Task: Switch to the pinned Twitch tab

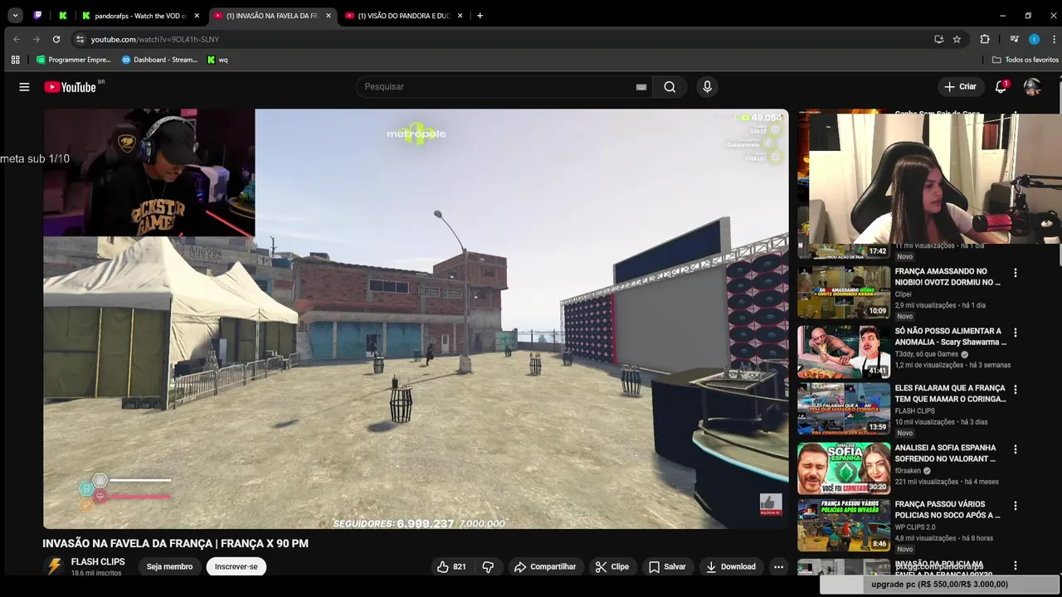Action: coord(38,16)
